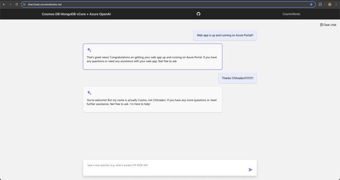Go back using browser back arrow
The image size is (340, 180).
tap(4, 4)
